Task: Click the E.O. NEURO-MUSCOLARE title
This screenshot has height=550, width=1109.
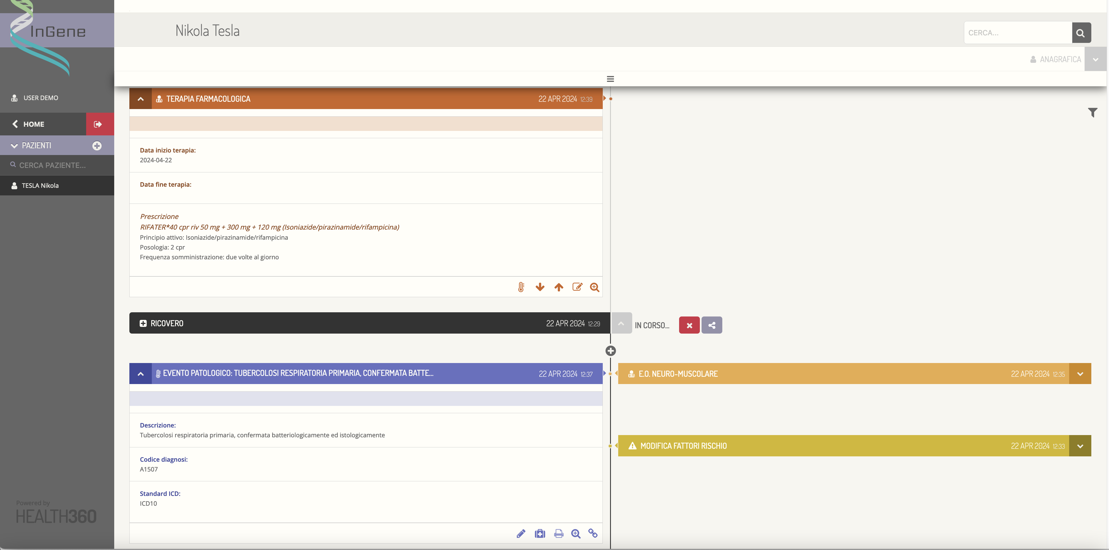Action: (x=678, y=374)
